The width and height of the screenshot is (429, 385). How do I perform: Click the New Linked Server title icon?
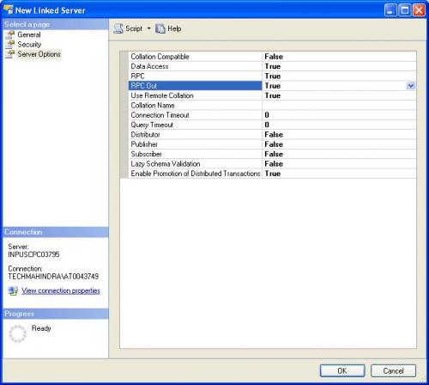tap(9, 9)
